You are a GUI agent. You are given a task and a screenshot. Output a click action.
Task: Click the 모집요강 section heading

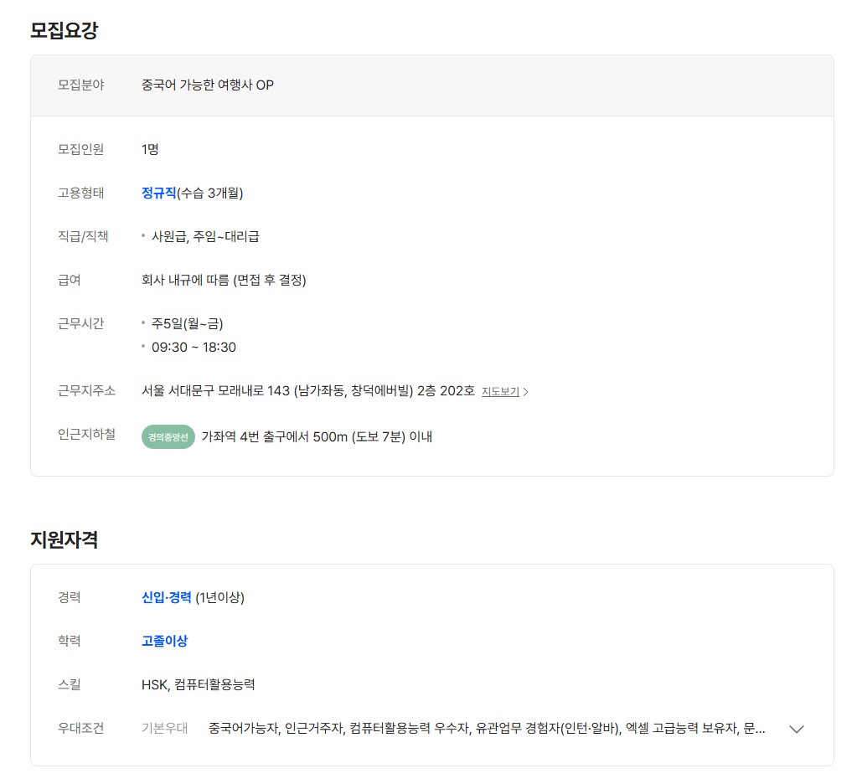tap(65, 31)
